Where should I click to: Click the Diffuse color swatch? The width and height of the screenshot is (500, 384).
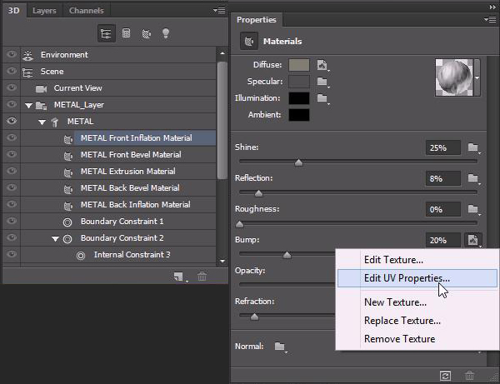pyautogui.click(x=298, y=65)
